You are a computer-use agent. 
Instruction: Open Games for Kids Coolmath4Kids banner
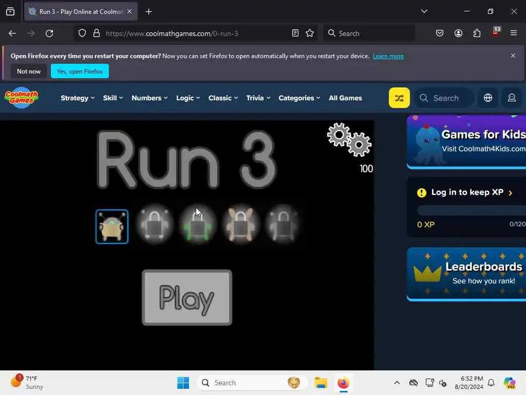coord(466,142)
